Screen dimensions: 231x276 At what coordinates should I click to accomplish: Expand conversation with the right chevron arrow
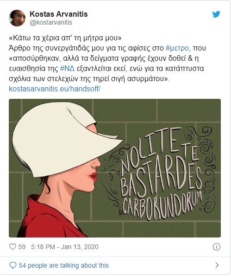click(x=217, y=265)
